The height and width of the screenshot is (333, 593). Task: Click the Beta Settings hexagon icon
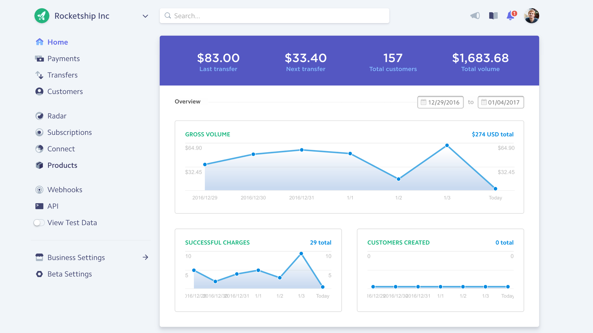(x=39, y=274)
